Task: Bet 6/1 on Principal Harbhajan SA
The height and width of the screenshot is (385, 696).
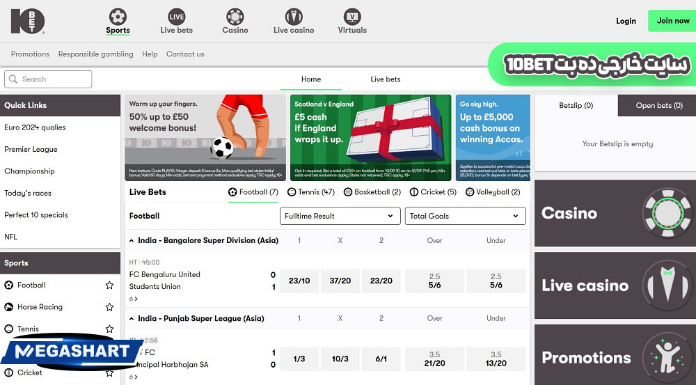Action: 381,359
